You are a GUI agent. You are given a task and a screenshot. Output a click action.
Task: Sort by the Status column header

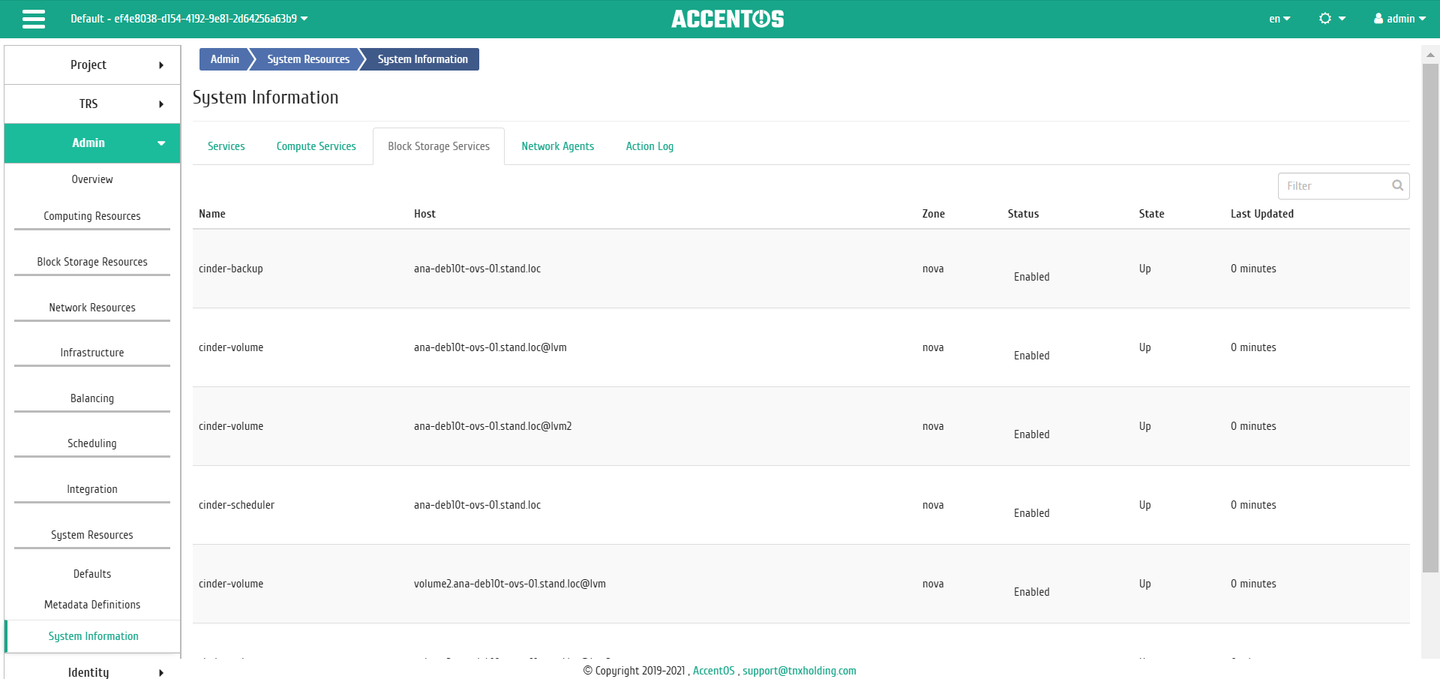point(1023,214)
